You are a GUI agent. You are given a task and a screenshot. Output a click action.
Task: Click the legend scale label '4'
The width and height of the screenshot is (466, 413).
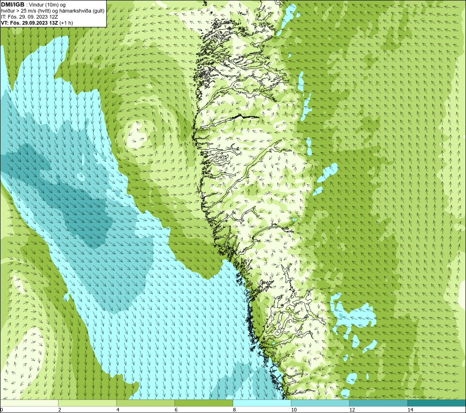pos(118,410)
